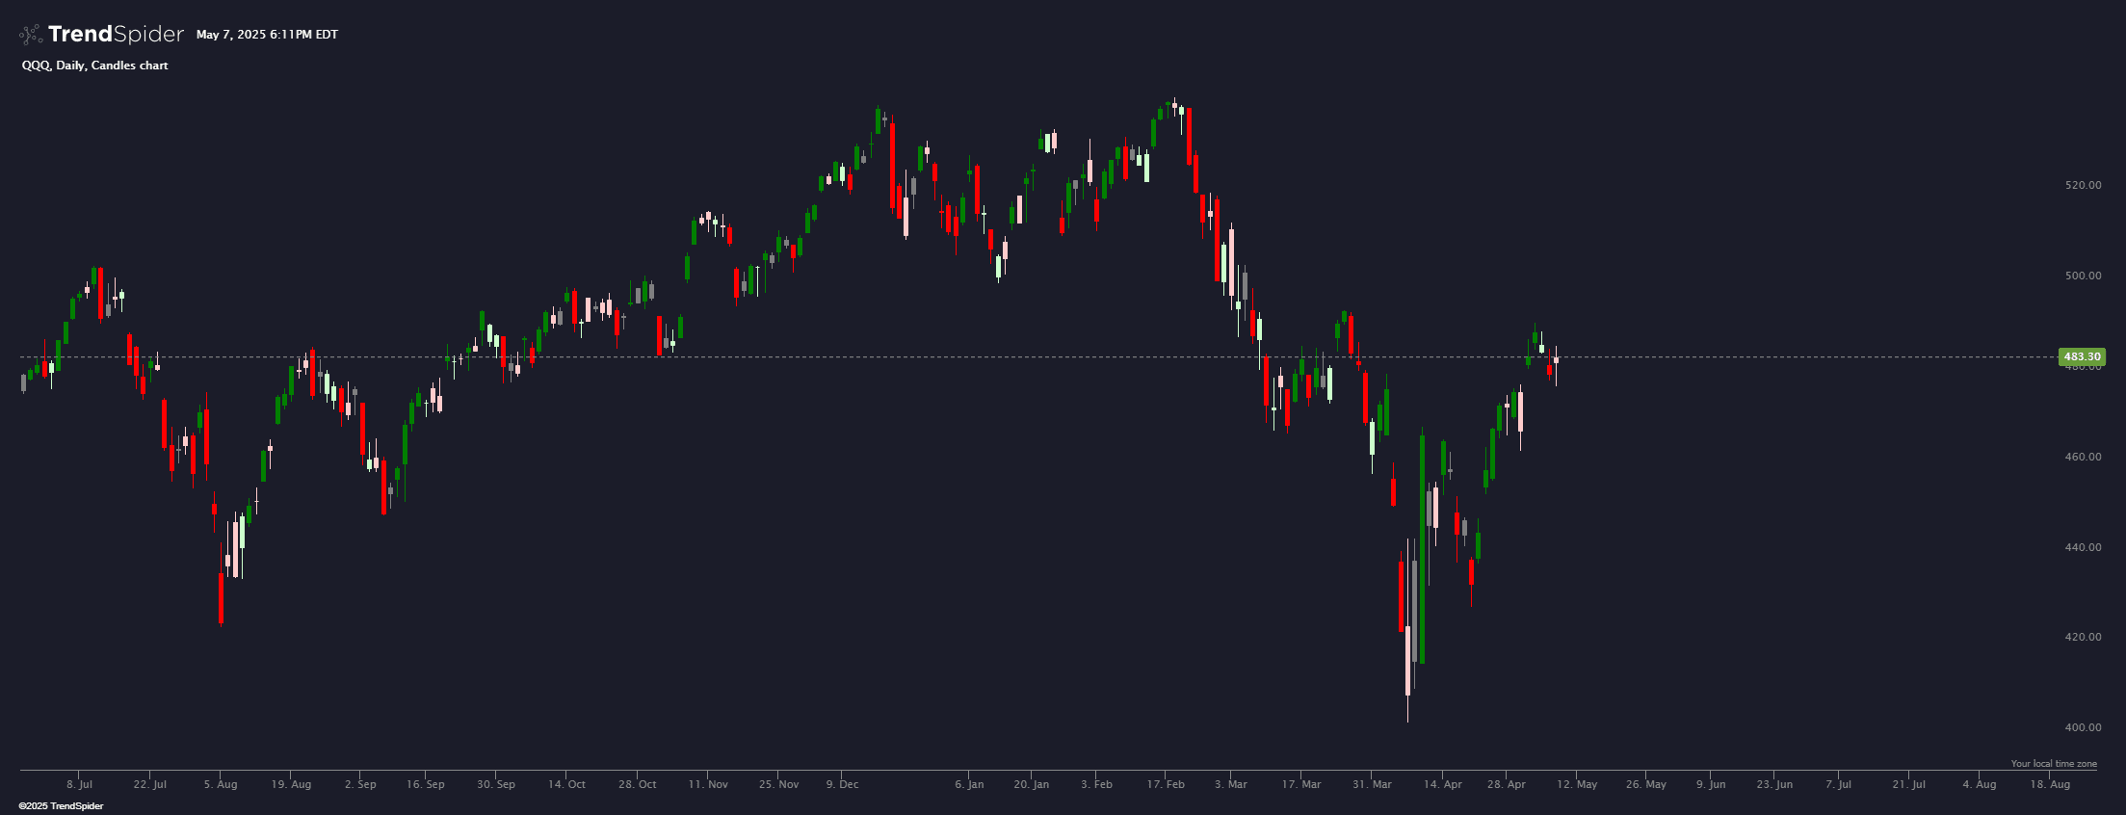
Task: Click the '31. Mar' date axis label
Action: [1372, 784]
